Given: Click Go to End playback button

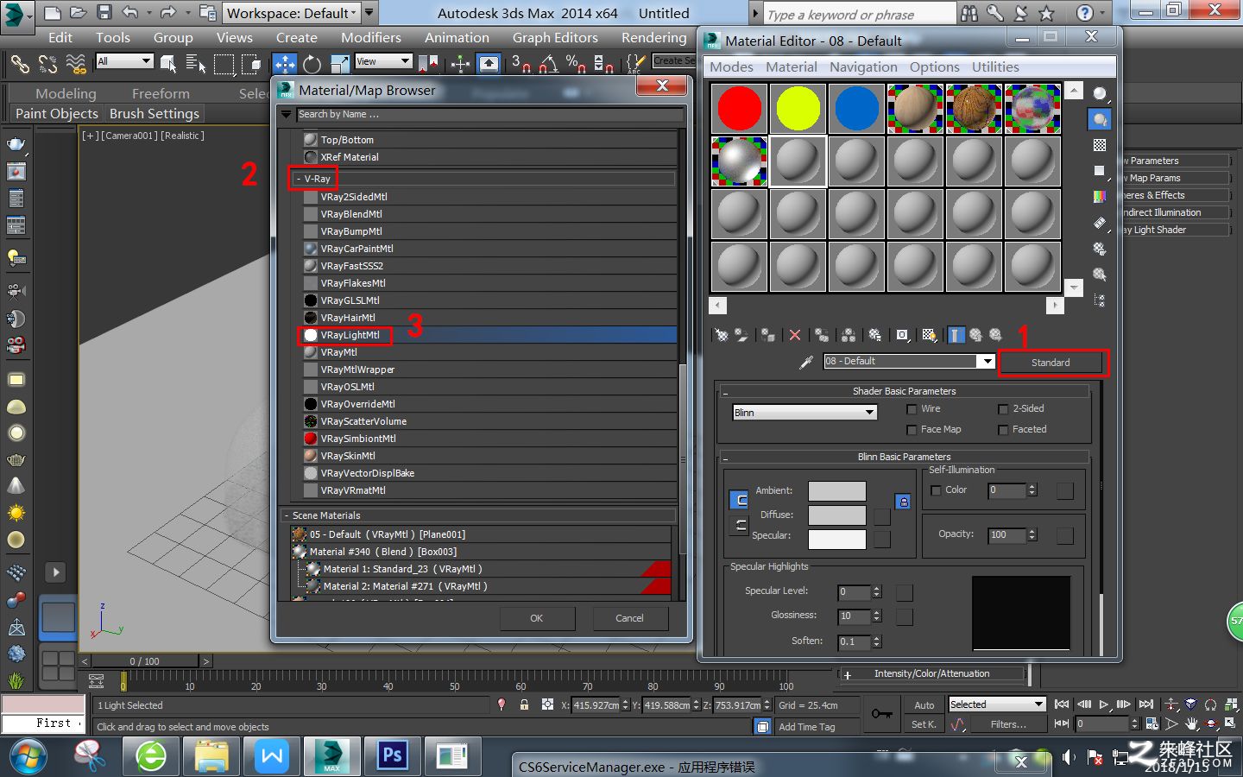Looking at the screenshot, I should click(x=1146, y=704).
